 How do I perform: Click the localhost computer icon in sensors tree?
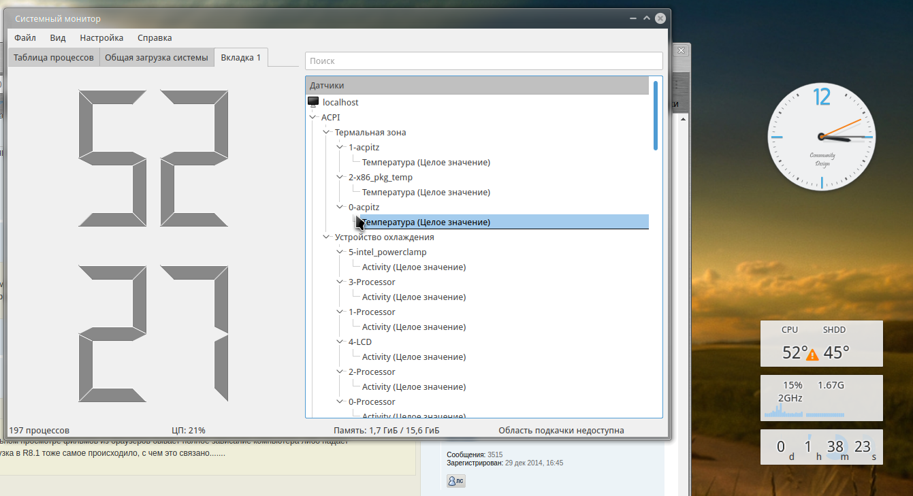coord(313,102)
